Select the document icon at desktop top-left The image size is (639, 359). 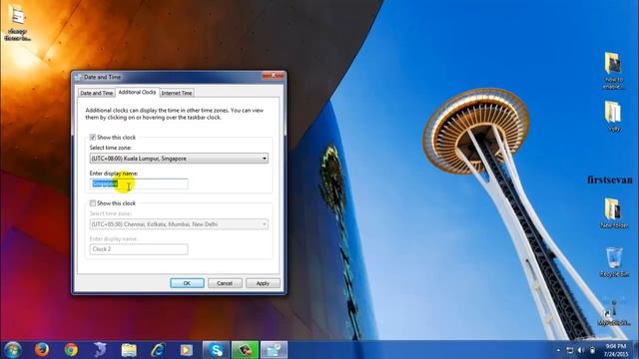(x=18, y=22)
